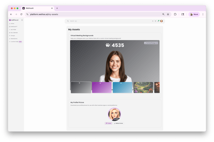
Task: Click Download Background button
Action: pyautogui.click(x=151, y=43)
